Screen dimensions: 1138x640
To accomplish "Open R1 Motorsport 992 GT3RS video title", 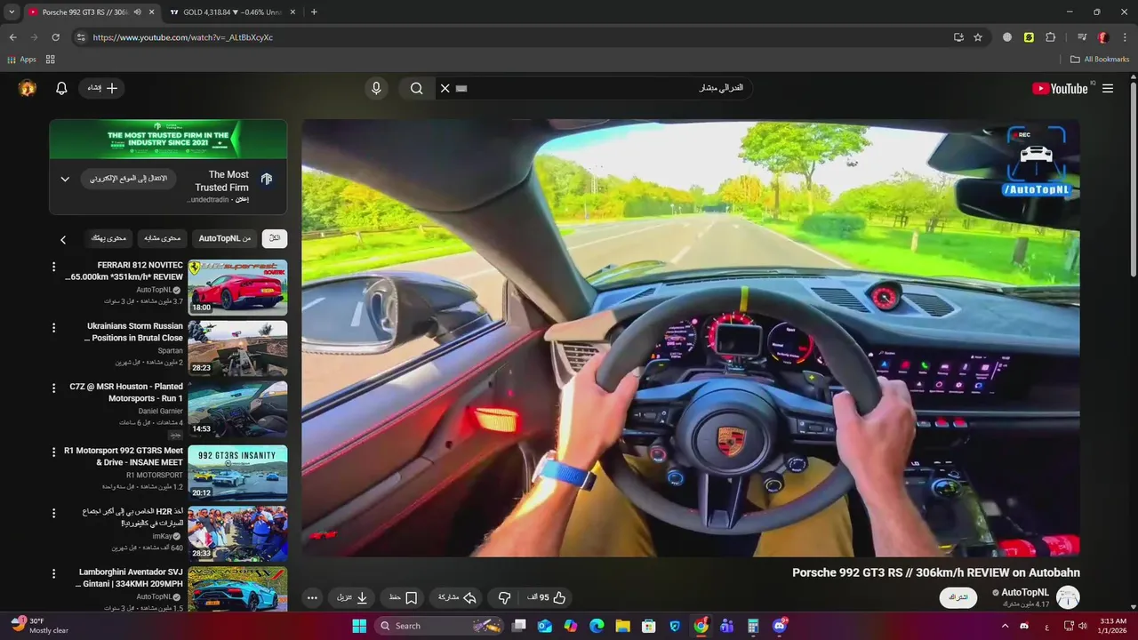I will [x=124, y=456].
